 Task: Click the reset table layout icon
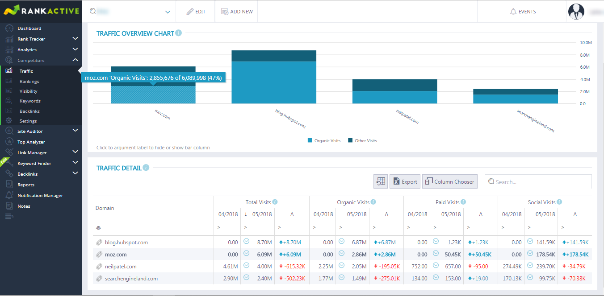(381, 181)
